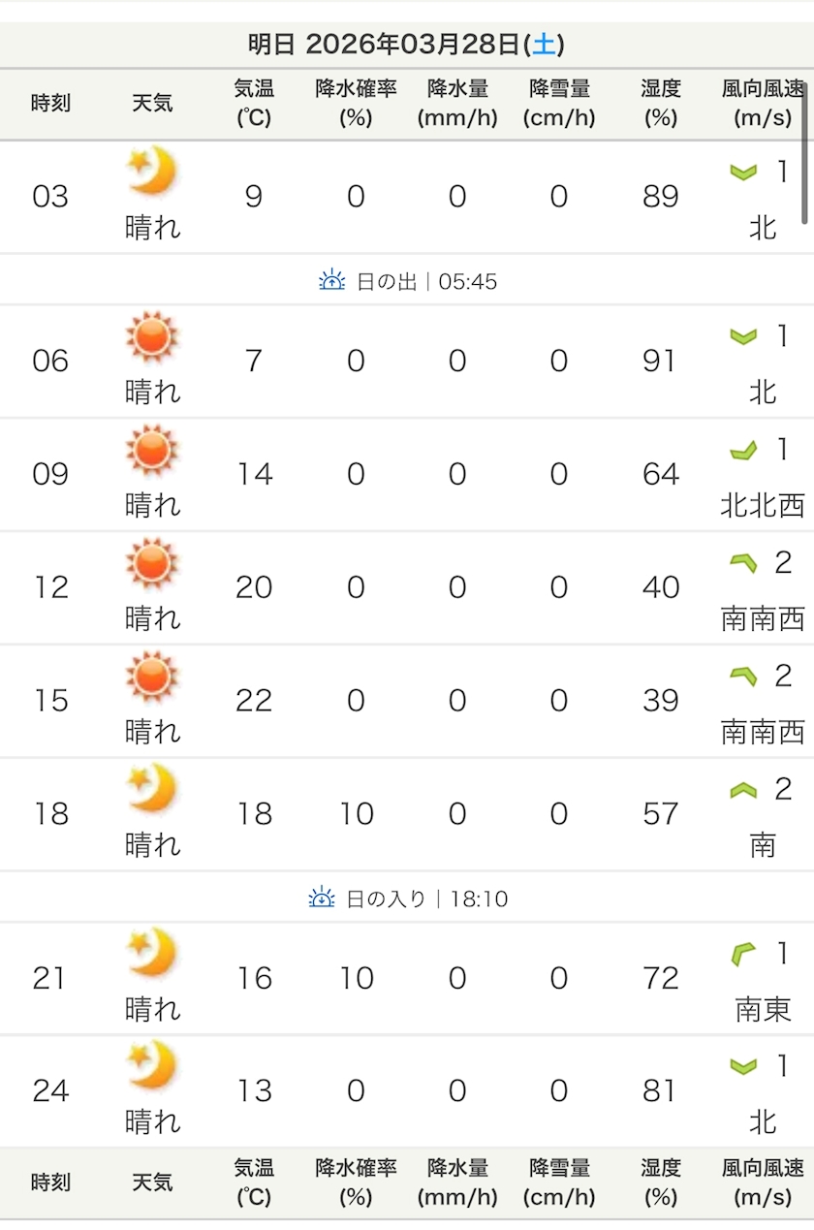Click the 湿度 (%) header at top
Screen dimensions: 814x1230
point(661,104)
